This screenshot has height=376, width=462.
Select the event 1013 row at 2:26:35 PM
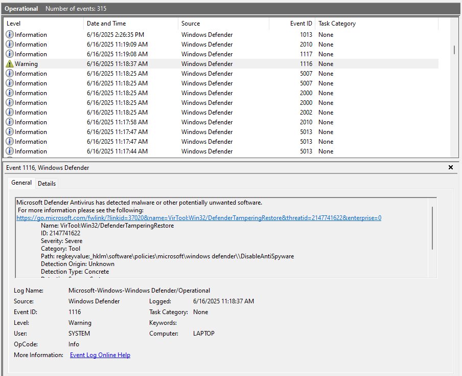[221, 34]
